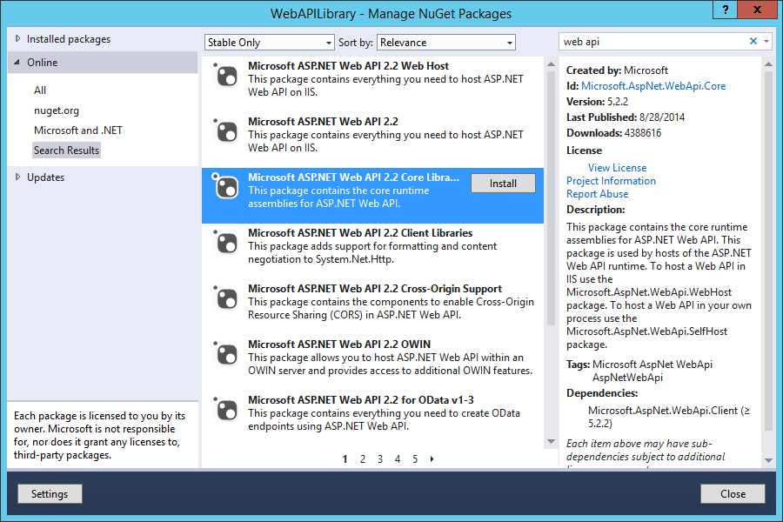Clear the search box with the X icon
783x522 pixels.
pyautogui.click(x=753, y=42)
